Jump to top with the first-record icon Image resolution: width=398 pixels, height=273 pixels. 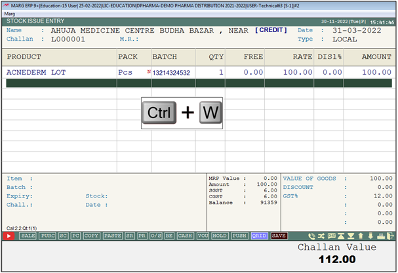[341, 236]
